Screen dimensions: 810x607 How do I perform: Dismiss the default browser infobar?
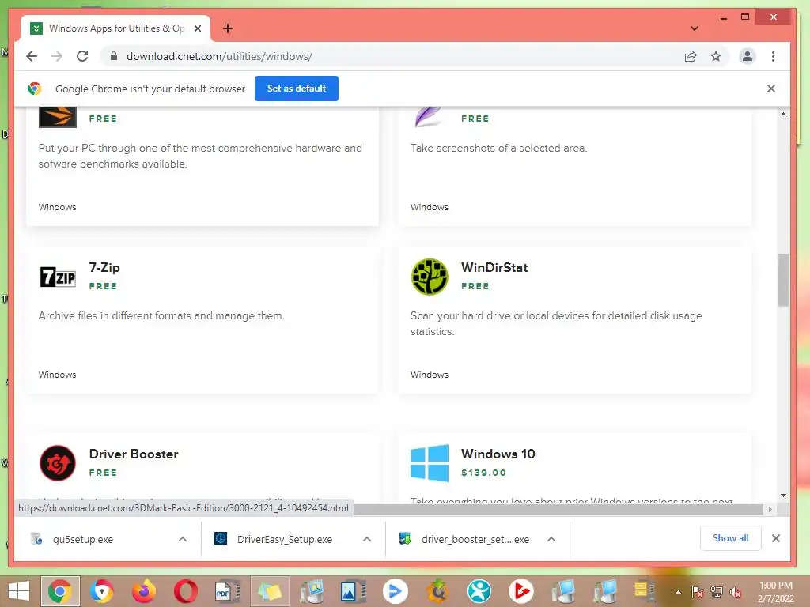pyautogui.click(x=770, y=89)
